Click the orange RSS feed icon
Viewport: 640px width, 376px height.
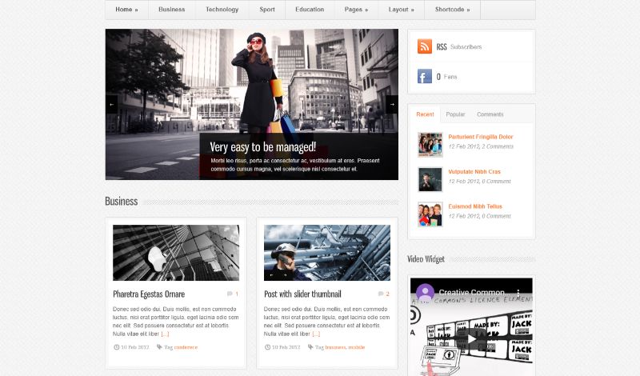coord(424,46)
